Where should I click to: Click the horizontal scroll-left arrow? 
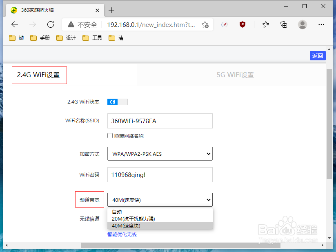7,245
